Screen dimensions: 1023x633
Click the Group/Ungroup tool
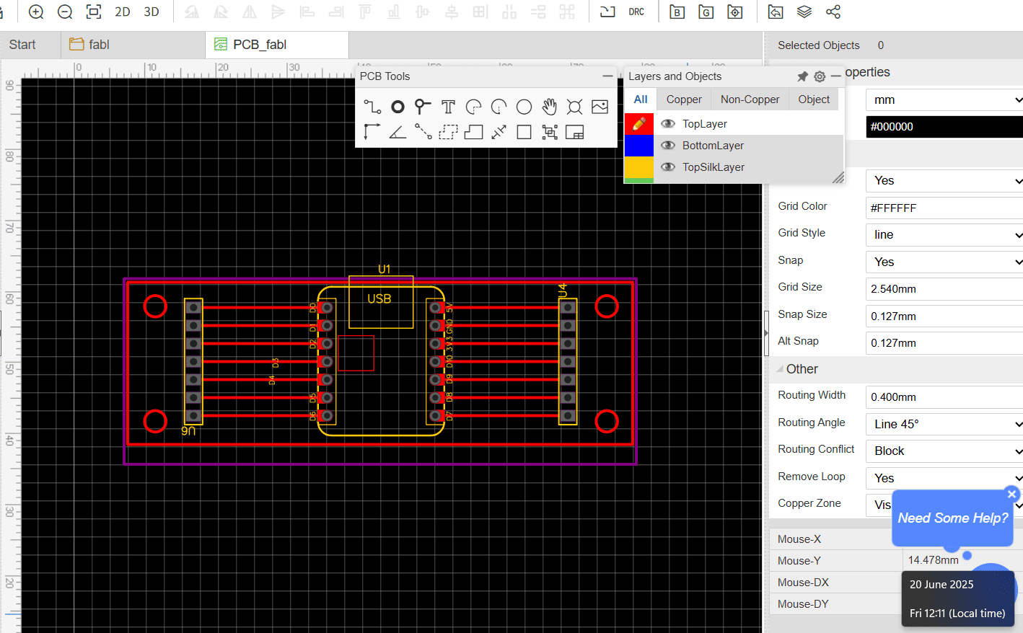(x=550, y=132)
